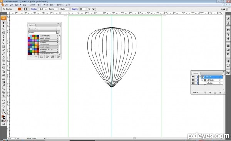Select the Column Graph tool

(3, 75)
